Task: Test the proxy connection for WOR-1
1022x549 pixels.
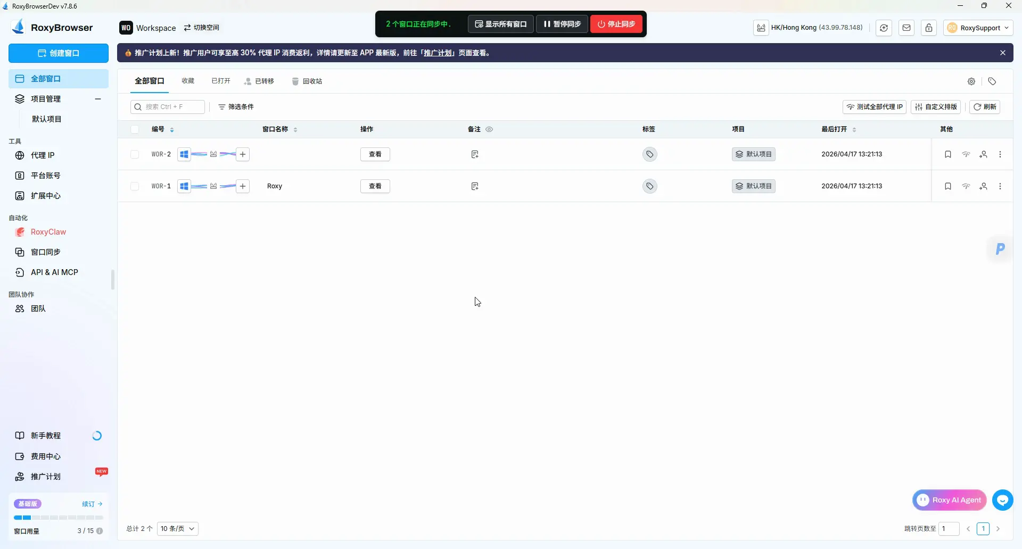Action: 966,186
